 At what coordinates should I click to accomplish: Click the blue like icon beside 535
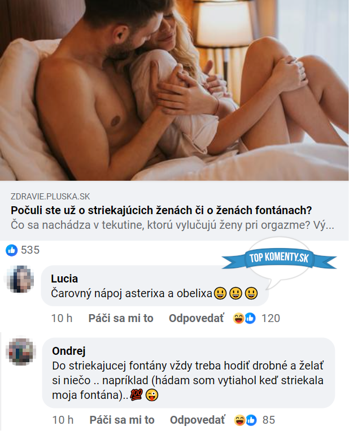pyautogui.click(x=11, y=250)
